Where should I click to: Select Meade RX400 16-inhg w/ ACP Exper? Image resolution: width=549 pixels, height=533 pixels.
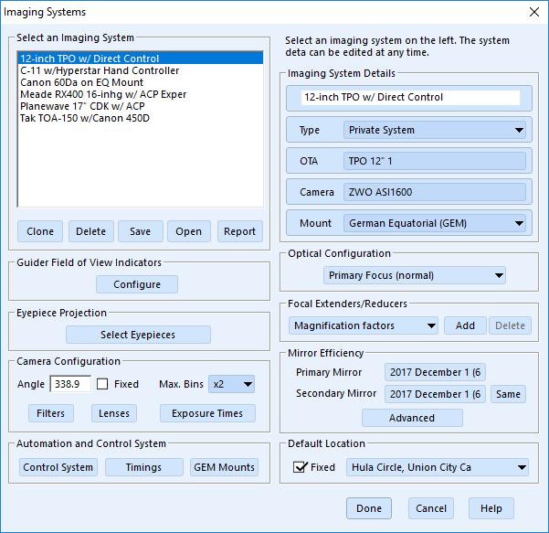(x=141, y=94)
